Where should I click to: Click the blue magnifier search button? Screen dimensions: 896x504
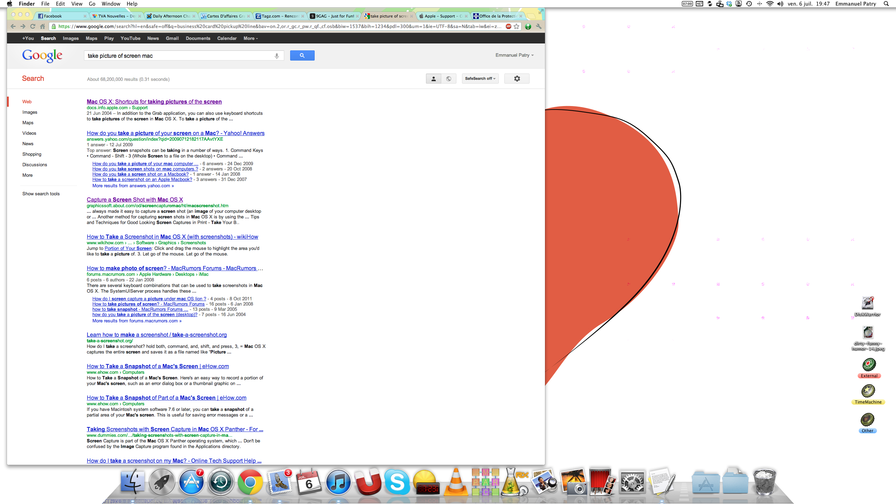point(302,56)
